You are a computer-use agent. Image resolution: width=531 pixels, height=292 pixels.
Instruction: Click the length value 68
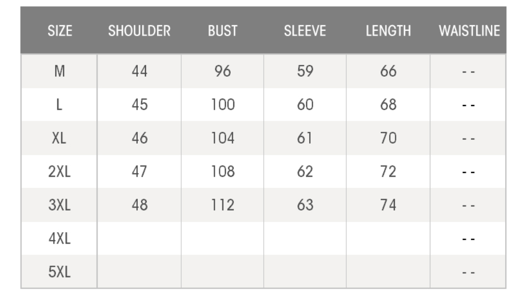[x=388, y=105]
